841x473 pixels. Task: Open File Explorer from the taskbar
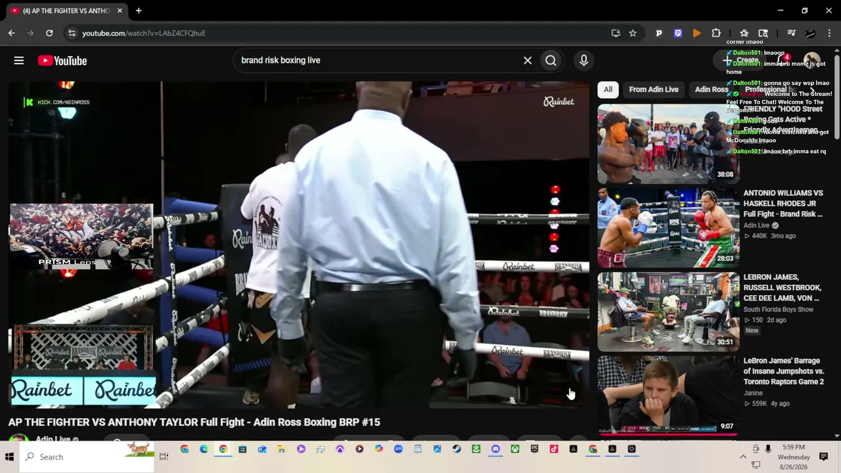281,449
